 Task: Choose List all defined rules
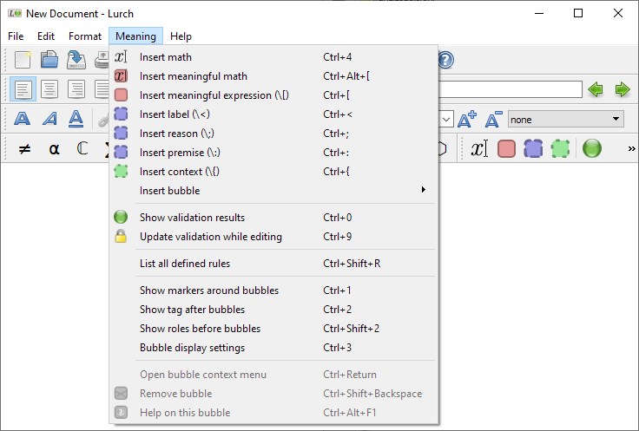coord(185,264)
